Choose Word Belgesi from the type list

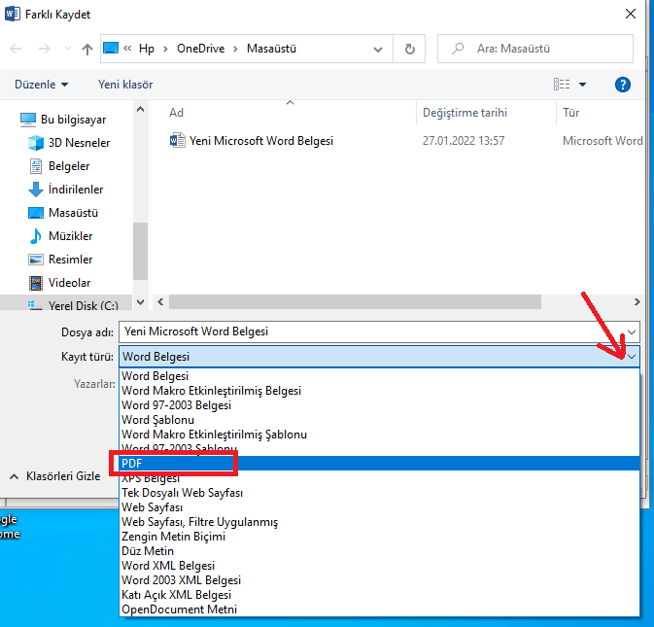coord(380,376)
